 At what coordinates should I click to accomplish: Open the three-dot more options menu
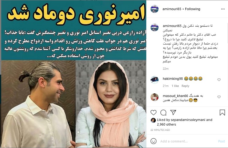[223, 9]
